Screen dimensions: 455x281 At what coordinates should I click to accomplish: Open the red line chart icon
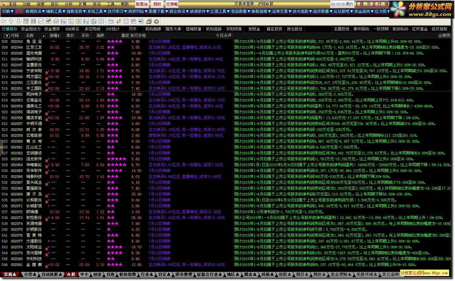(x=41, y=21)
